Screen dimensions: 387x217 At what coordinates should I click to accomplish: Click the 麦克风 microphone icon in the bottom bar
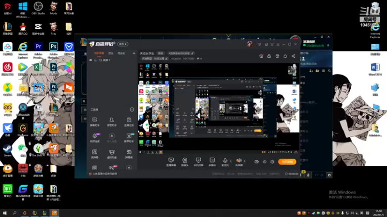pyautogui.click(x=225, y=162)
